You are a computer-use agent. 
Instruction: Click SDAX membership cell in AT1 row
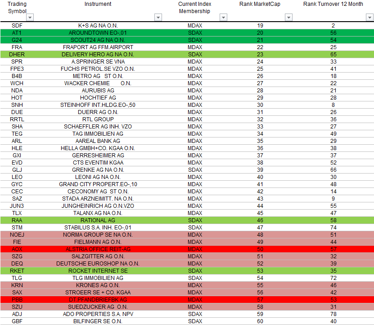[195, 33]
